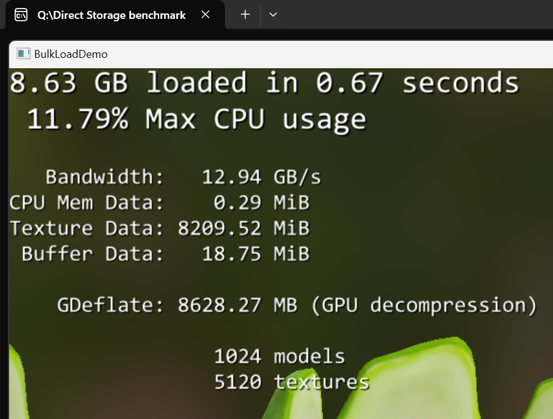
Task: Click the Buffer Data 18.75 MiB line
Action: (165, 254)
